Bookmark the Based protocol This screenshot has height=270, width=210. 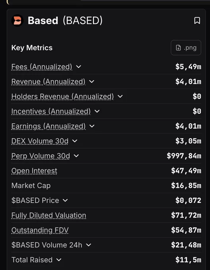point(197,21)
